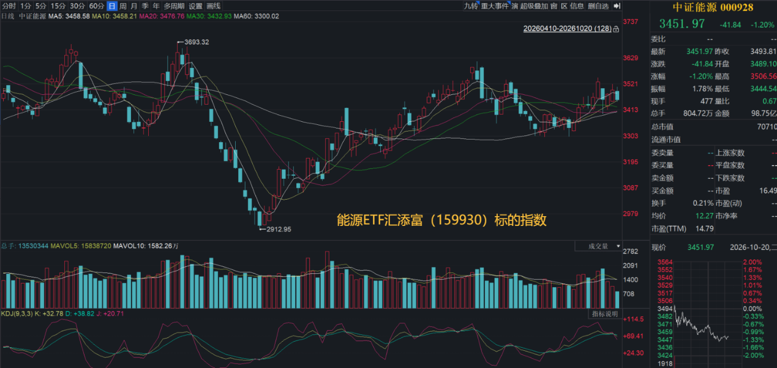This screenshot has width=777, height=368.
Task: Open the 窗 window layout tool
Action: pyautogui.click(x=554, y=6)
